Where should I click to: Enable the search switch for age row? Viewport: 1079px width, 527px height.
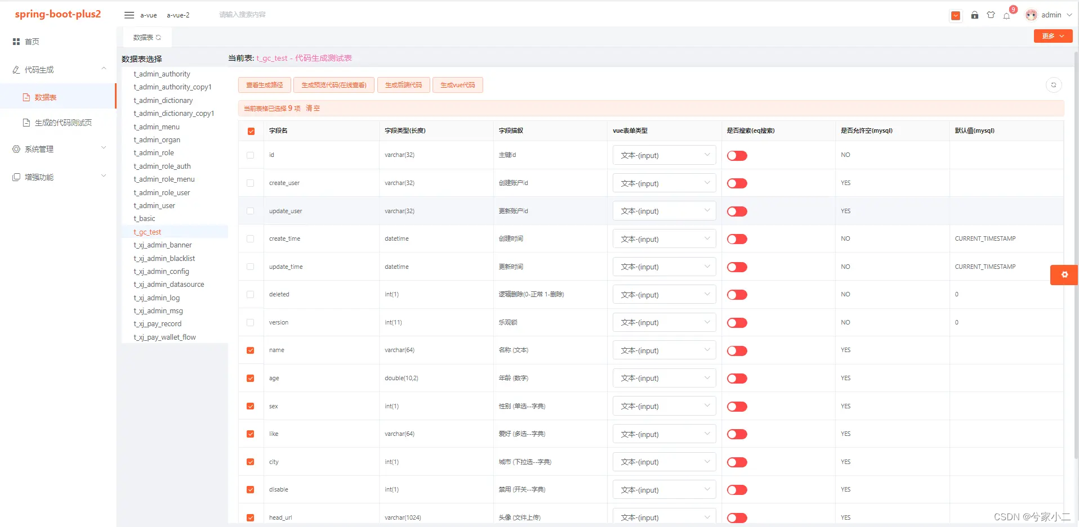click(x=737, y=379)
